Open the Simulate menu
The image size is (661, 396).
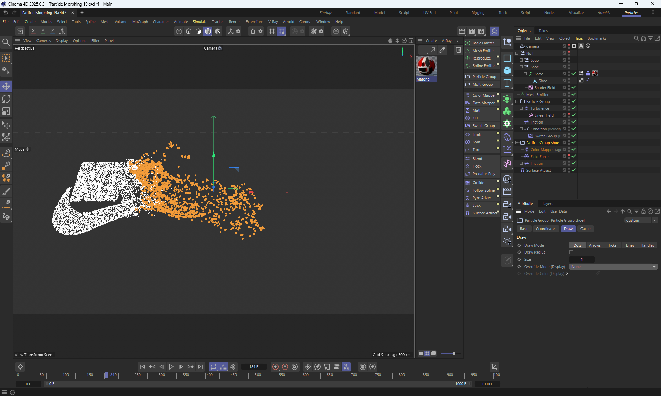click(200, 22)
